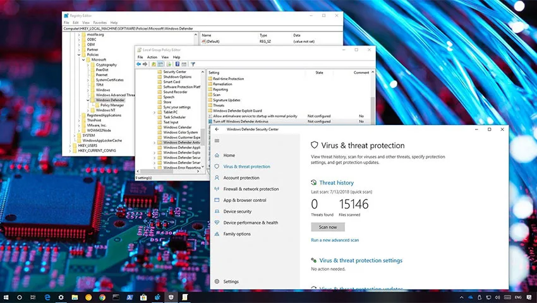The image size is (537, 303).
Task: Open the Windows Start button
Action: (x=6, y=297)
